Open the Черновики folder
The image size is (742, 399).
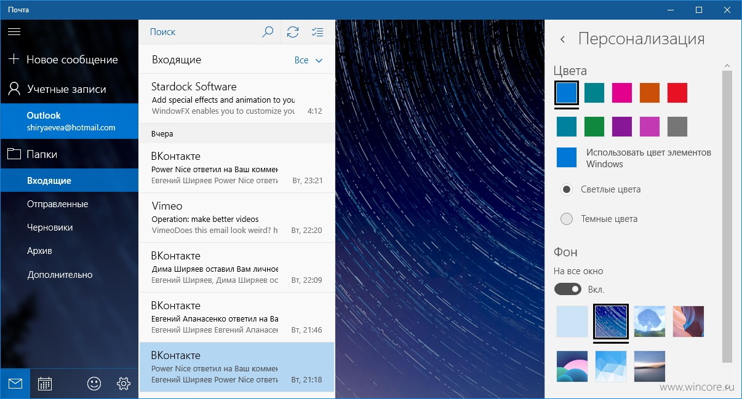point(69,227)
